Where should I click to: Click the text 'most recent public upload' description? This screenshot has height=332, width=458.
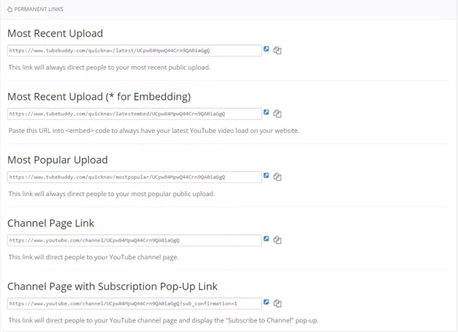[x=109, y=68]
